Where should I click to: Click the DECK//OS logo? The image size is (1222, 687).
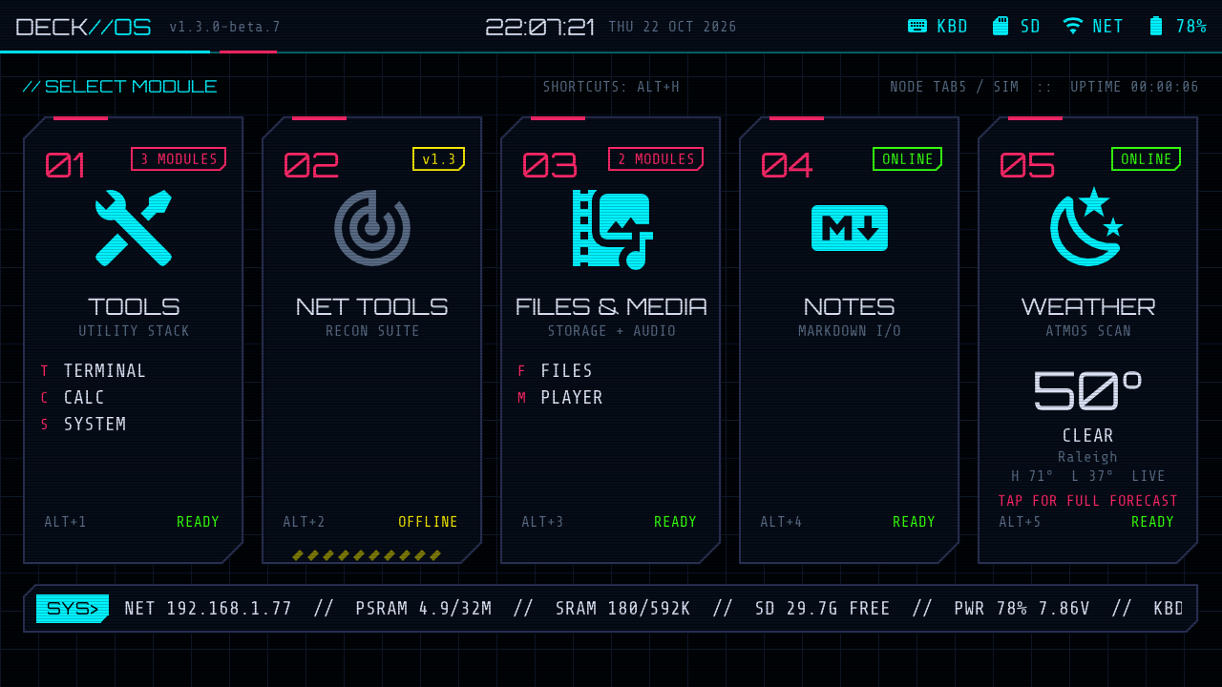coord(84,27)
